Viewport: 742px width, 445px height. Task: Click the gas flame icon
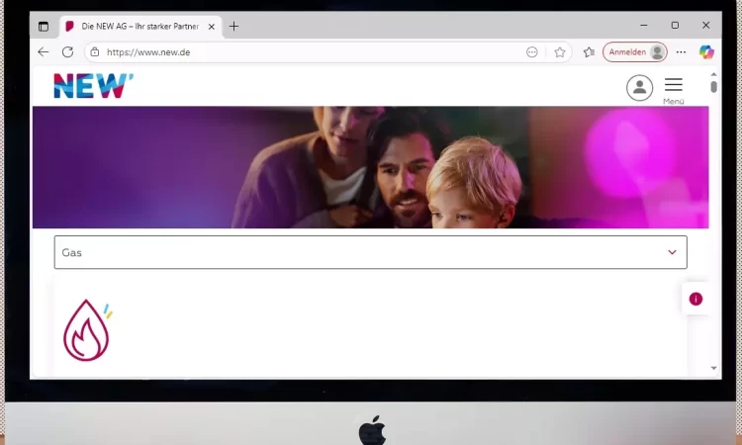pyautogui.click(x=87, y=330)
